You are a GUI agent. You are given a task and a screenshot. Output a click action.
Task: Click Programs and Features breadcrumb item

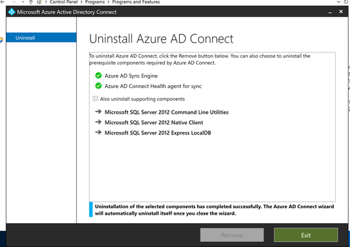(x=136, y=2)
